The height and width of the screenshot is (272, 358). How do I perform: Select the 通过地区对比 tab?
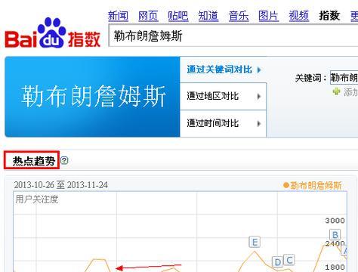(224, 96)
